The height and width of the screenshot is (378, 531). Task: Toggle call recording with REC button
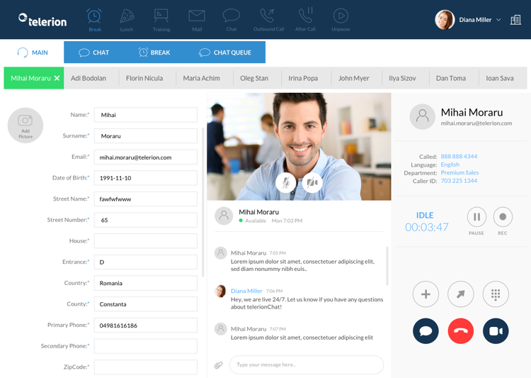tap(503, 217)
